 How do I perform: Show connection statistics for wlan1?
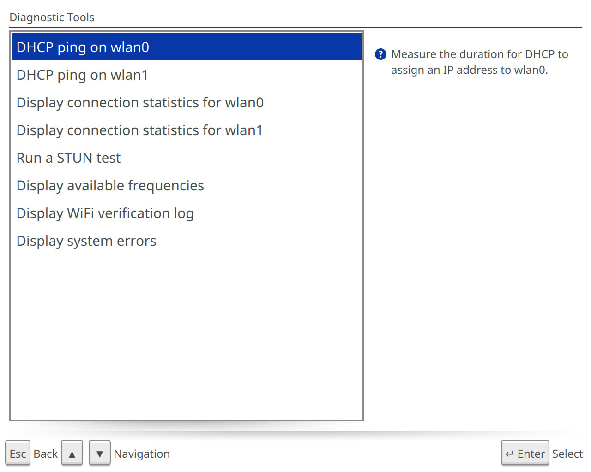[x=186, y=130]
